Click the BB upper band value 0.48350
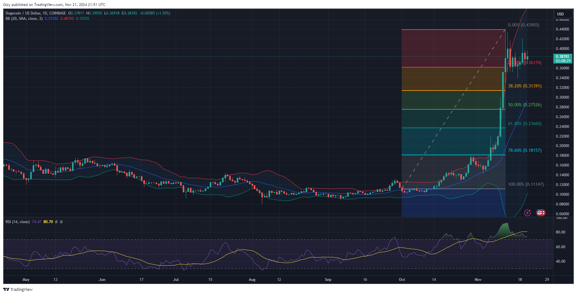This screenshot has height=295, width=577. (67, 19)
